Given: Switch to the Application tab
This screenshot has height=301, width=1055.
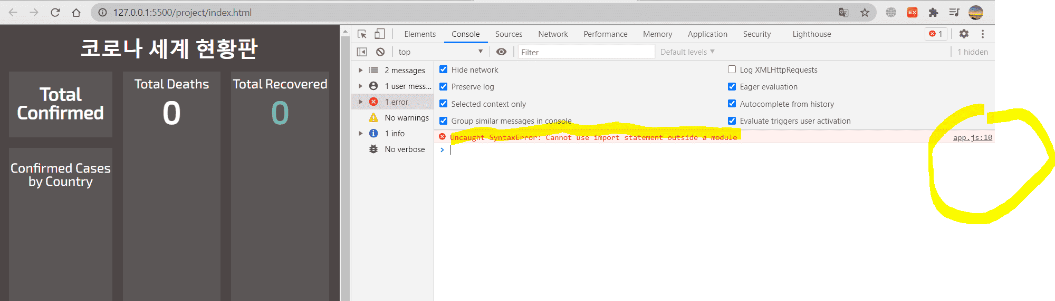Looking at the screenshot, I should click(707, 34).
